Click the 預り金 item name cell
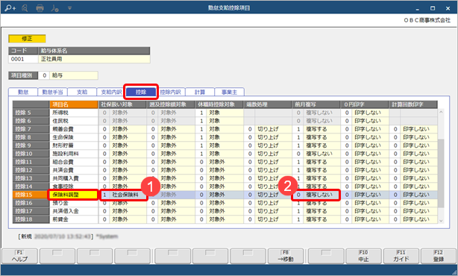Screen dimensions: 458x276 click(x=74, y=203)
